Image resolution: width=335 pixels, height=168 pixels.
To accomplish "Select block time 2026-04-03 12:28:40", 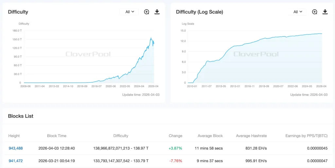I will click(x=57, y=148).
